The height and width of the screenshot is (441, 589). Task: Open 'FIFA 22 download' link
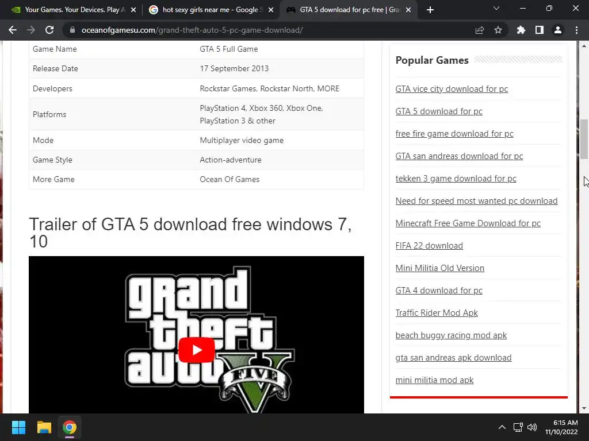click(429, 246)
